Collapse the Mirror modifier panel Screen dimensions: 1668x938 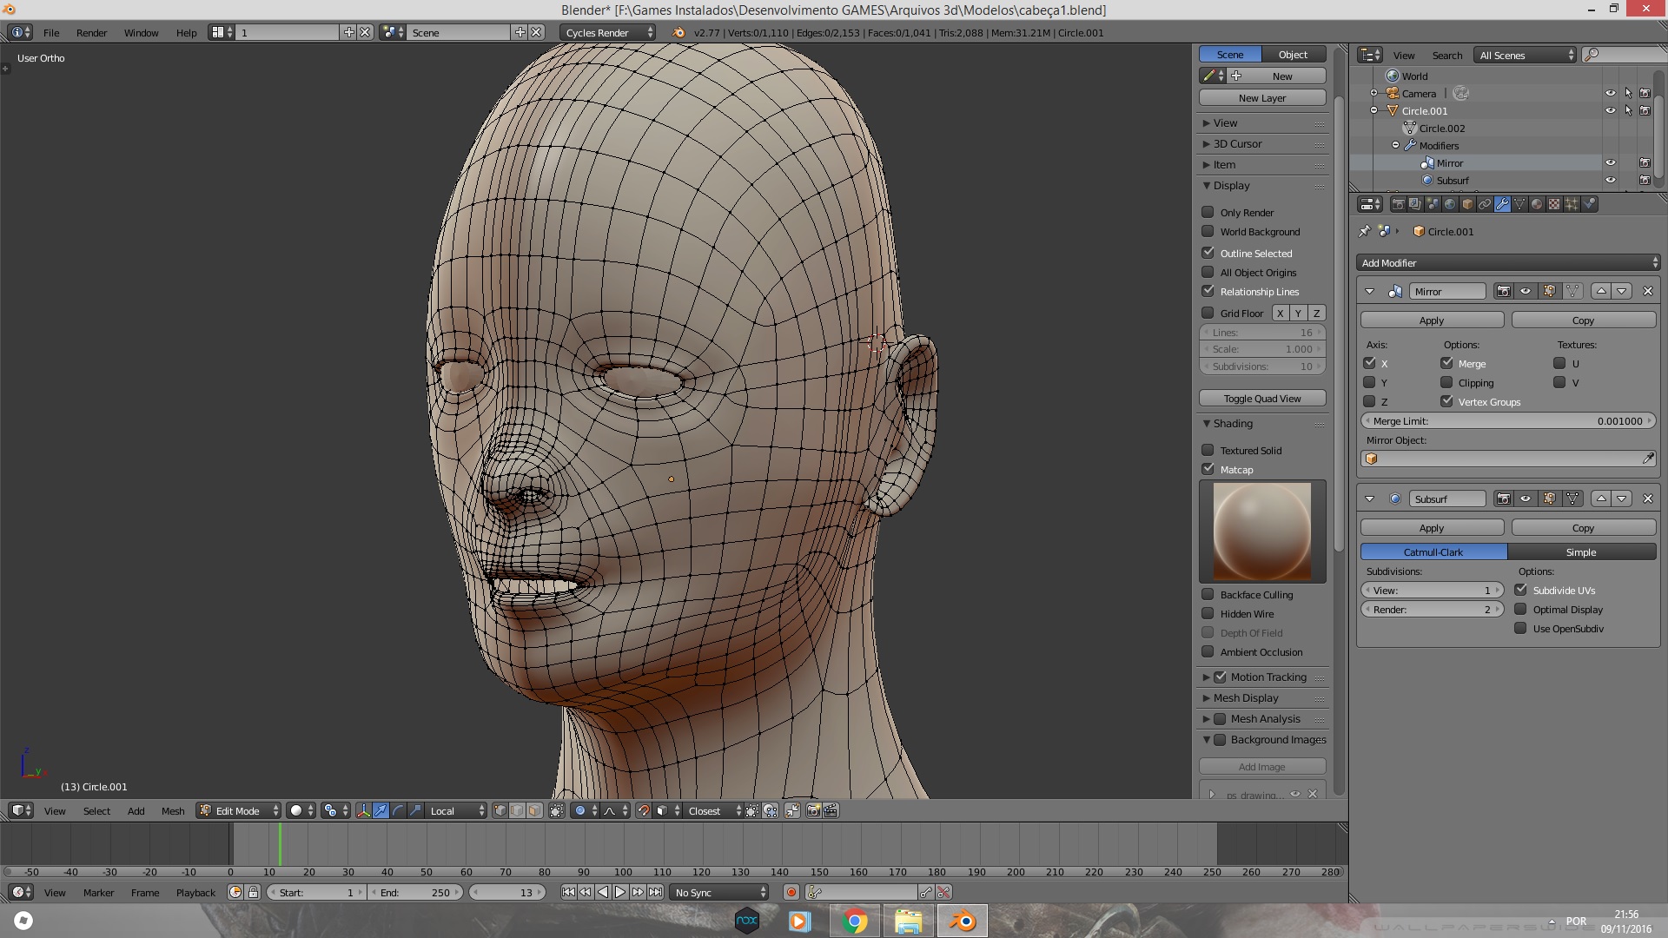click(x=1369, y=291)
